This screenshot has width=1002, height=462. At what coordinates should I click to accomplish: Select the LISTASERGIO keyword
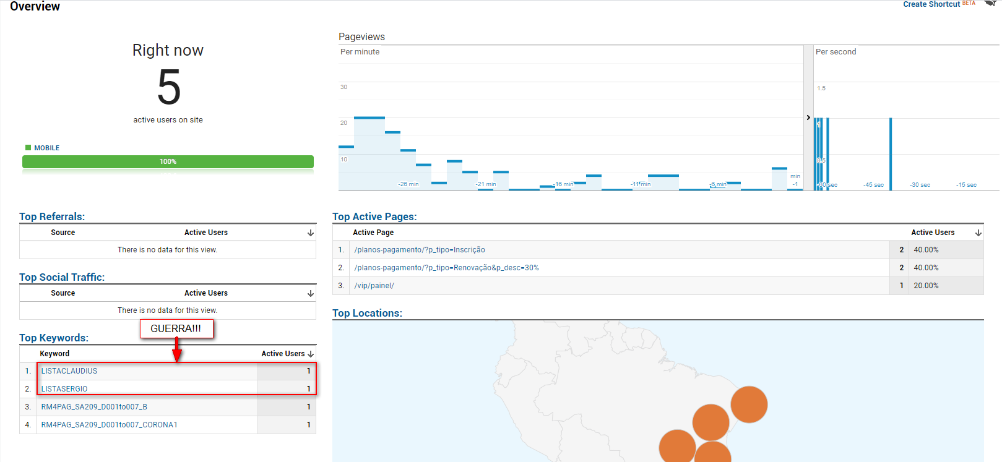click(64, 389)
